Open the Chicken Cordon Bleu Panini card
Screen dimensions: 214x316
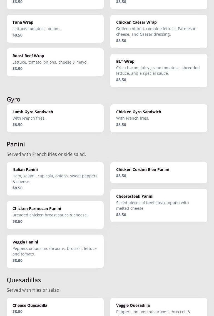[159, 172]
